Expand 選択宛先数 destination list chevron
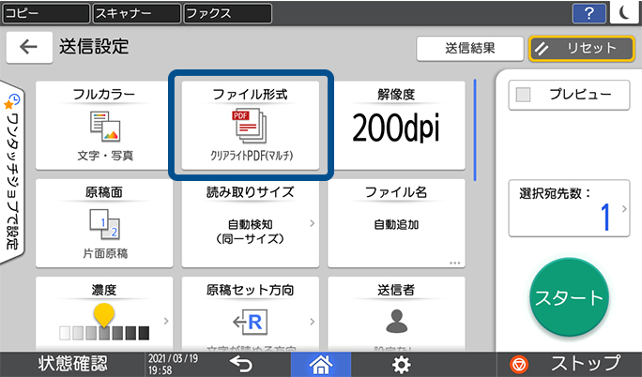The width and height of the screenshot is (642, 377). 624,208
